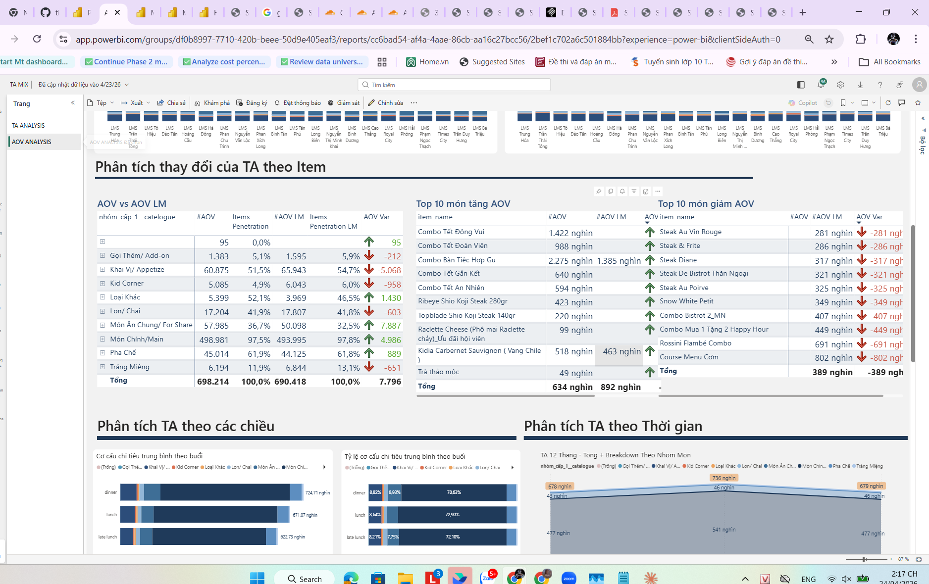Click the zoom slider at bottom right

tap(864, 559)
